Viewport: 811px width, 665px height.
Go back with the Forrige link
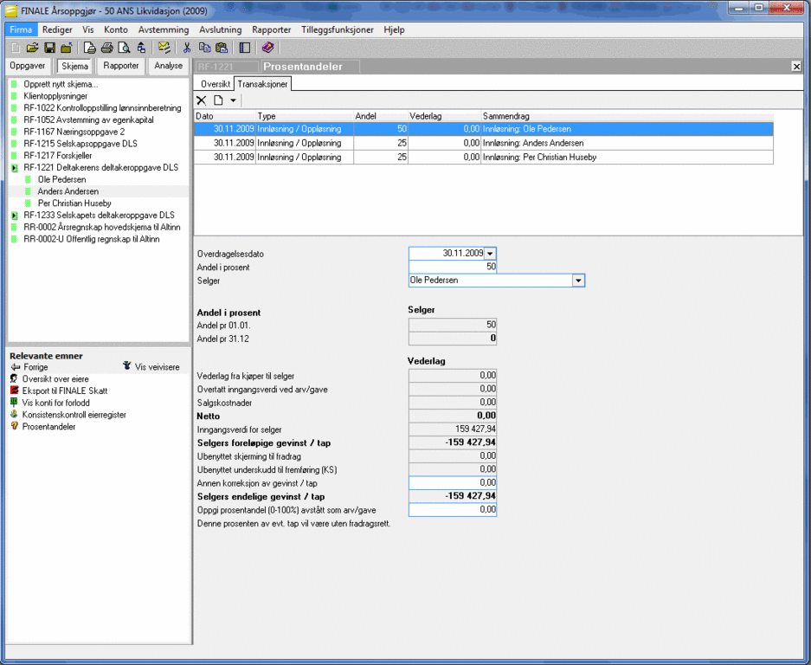pyautogui.click(x=30, y=367)
